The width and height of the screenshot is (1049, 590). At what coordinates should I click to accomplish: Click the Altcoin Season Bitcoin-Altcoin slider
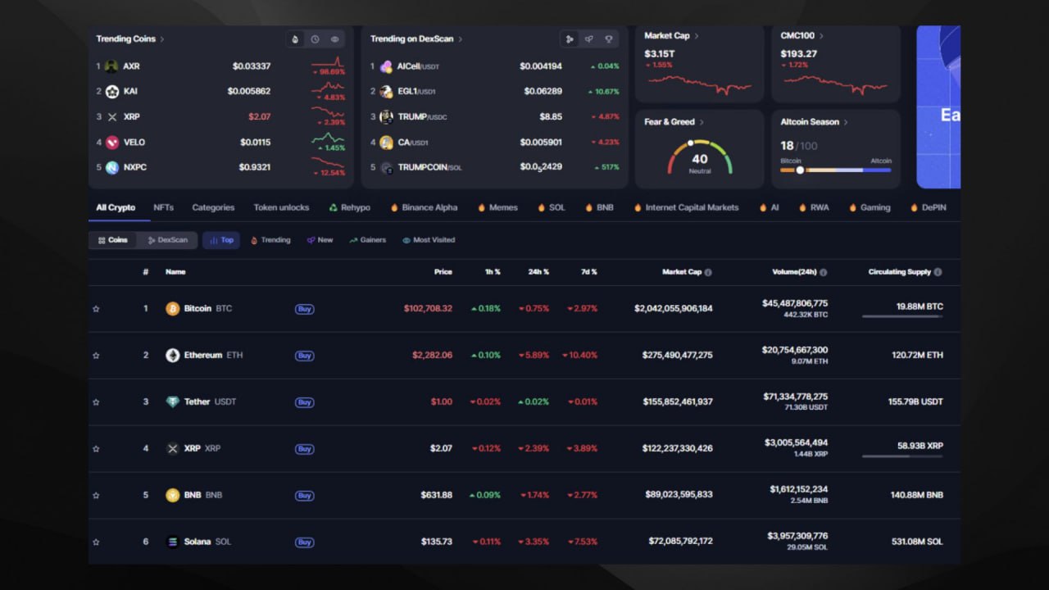tap(835, 170)
